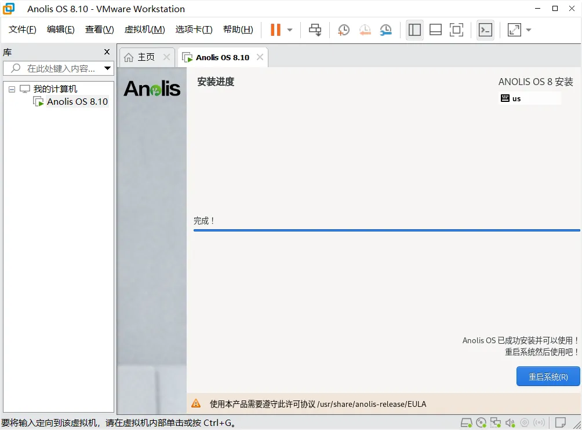Send Ctrl+Alt+Del to the virtual machine

tap(315, 30)
